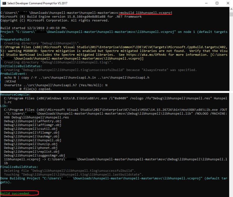Click the 'Lib:' target heading
233x197 pixels.
[x=4, y=106]
